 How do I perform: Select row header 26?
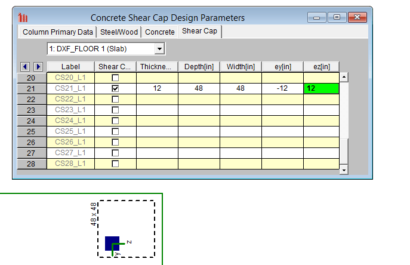tap(32, 142)
